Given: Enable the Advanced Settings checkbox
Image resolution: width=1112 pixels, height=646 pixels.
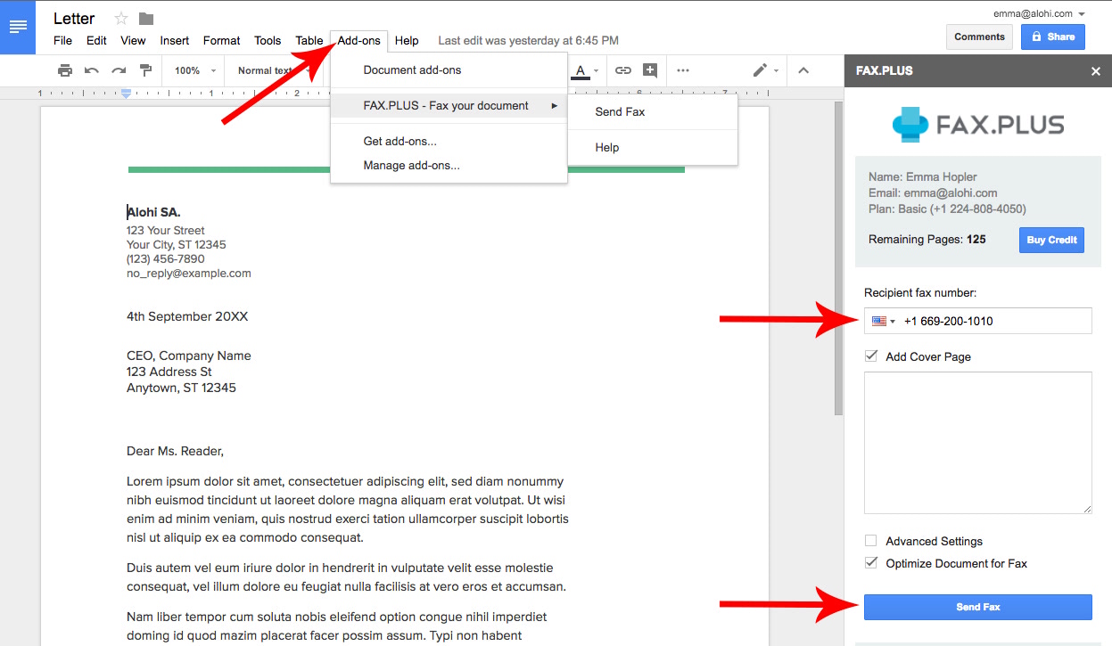Looking at the screenshot, I should point(871,541).
